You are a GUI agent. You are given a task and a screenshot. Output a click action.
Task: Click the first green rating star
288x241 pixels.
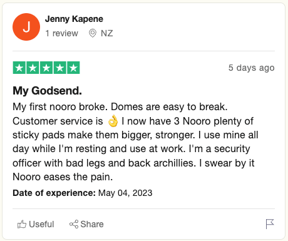pyautogui.click(x=19, y=68)
